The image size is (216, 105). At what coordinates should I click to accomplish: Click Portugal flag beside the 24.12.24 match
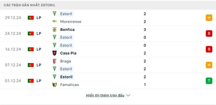31,34
